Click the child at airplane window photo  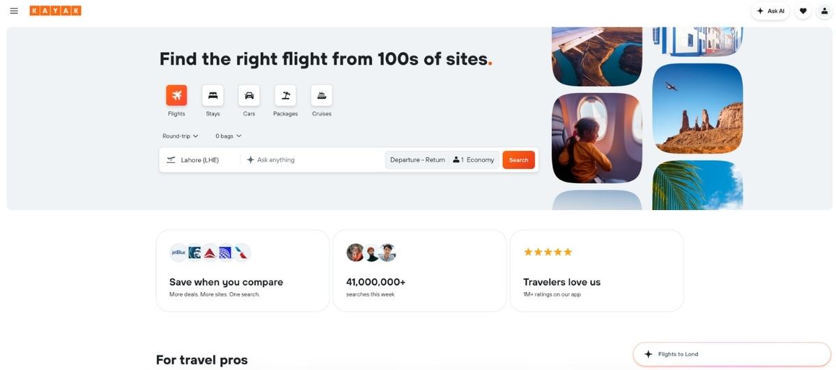coord(597,138)
